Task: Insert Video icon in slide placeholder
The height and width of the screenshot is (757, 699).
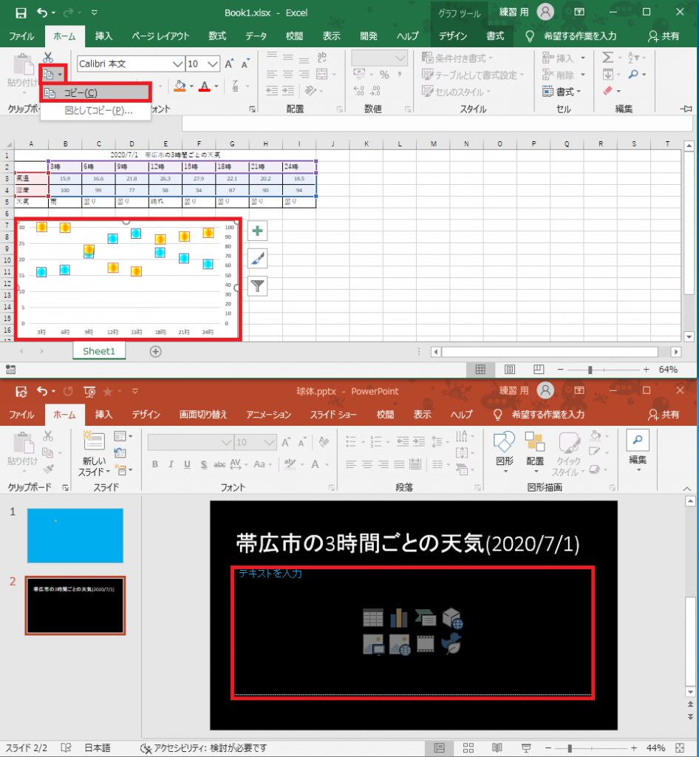Action: [425, 644]
